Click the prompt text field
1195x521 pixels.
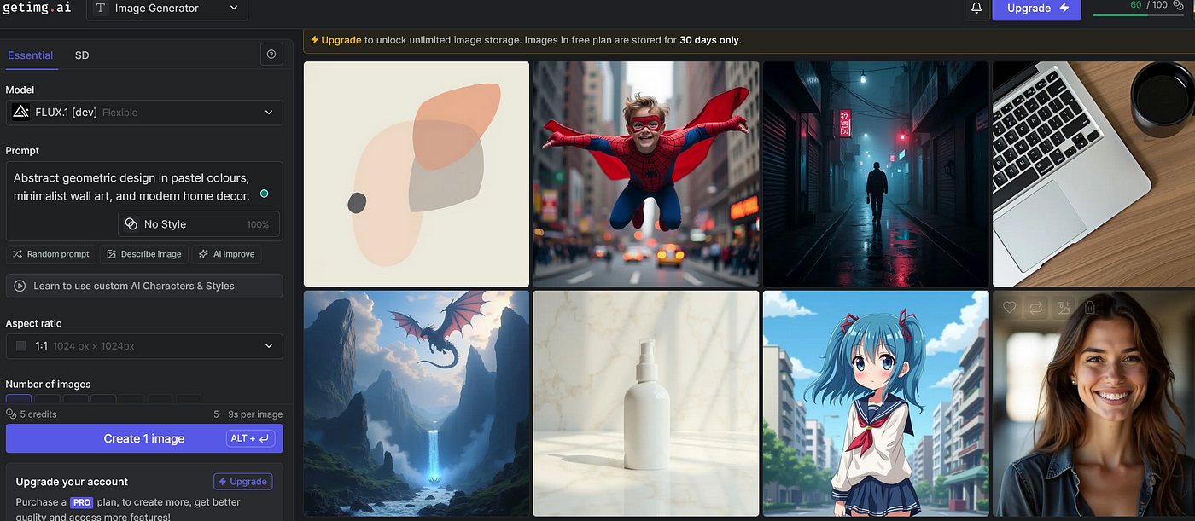[144, 200]
